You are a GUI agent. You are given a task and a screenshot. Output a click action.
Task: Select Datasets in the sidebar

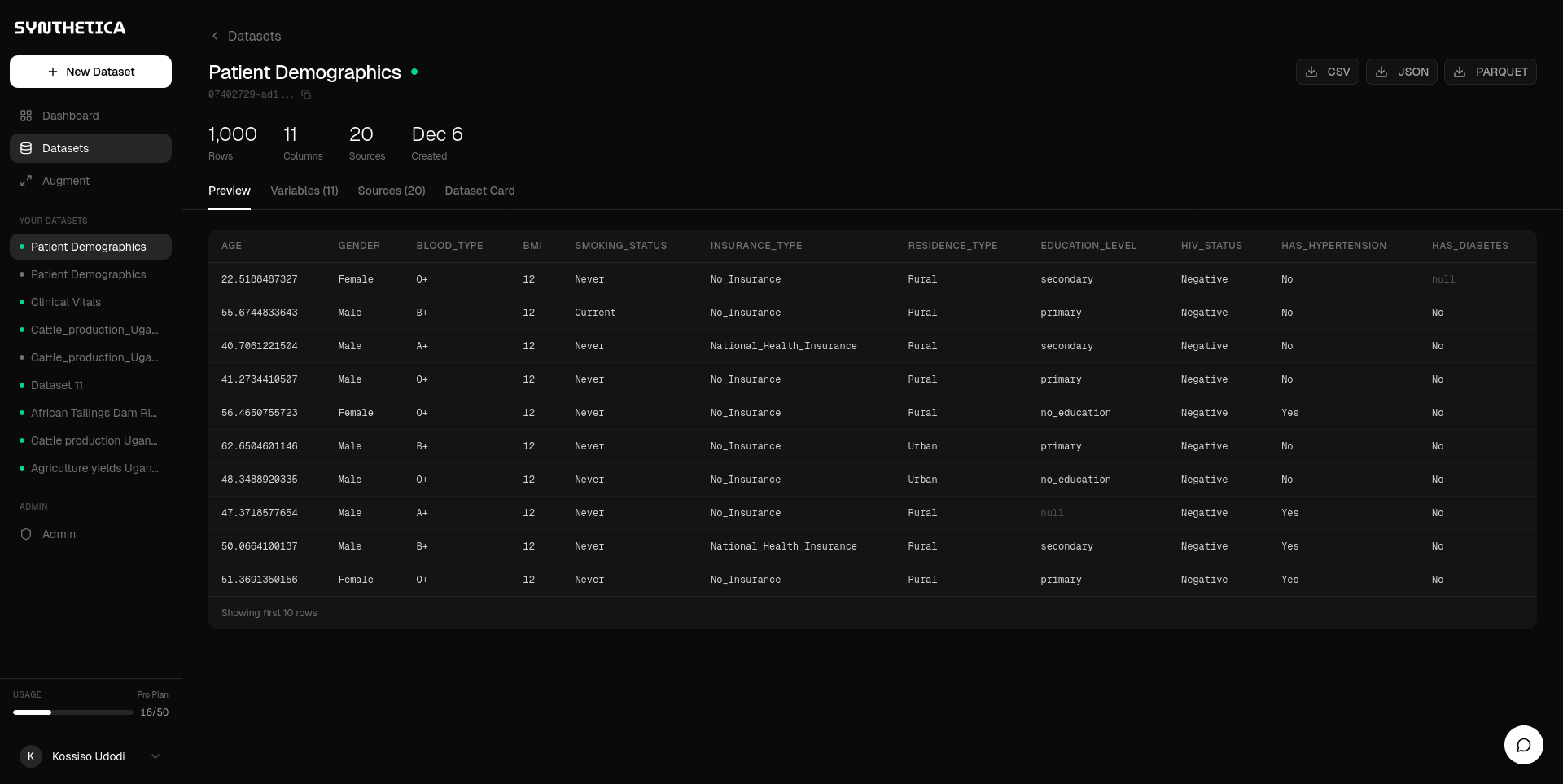[x=90, y=148]
